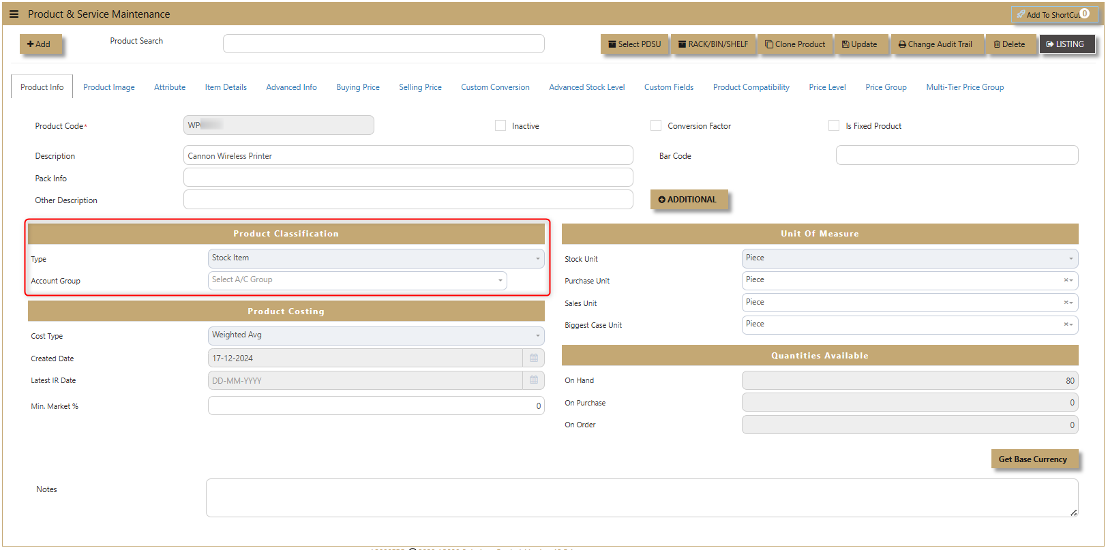Click the Min. Market % field
This screenshot has width=1108, height=550.
[x=376, y=406]
